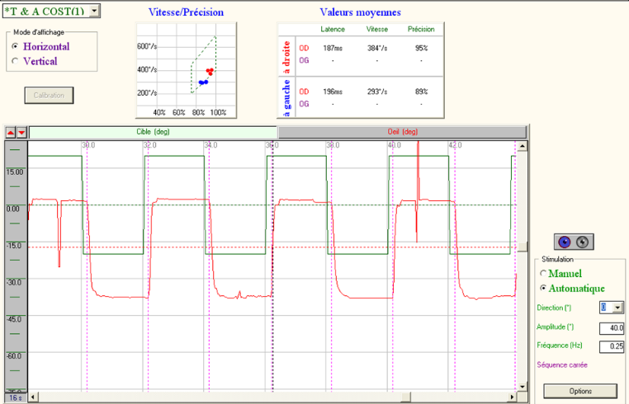The height and width of the screenshot is (404, 629).
Task: Click the chart's vertical scrollbar down arrow
Action: pos(522,387)
